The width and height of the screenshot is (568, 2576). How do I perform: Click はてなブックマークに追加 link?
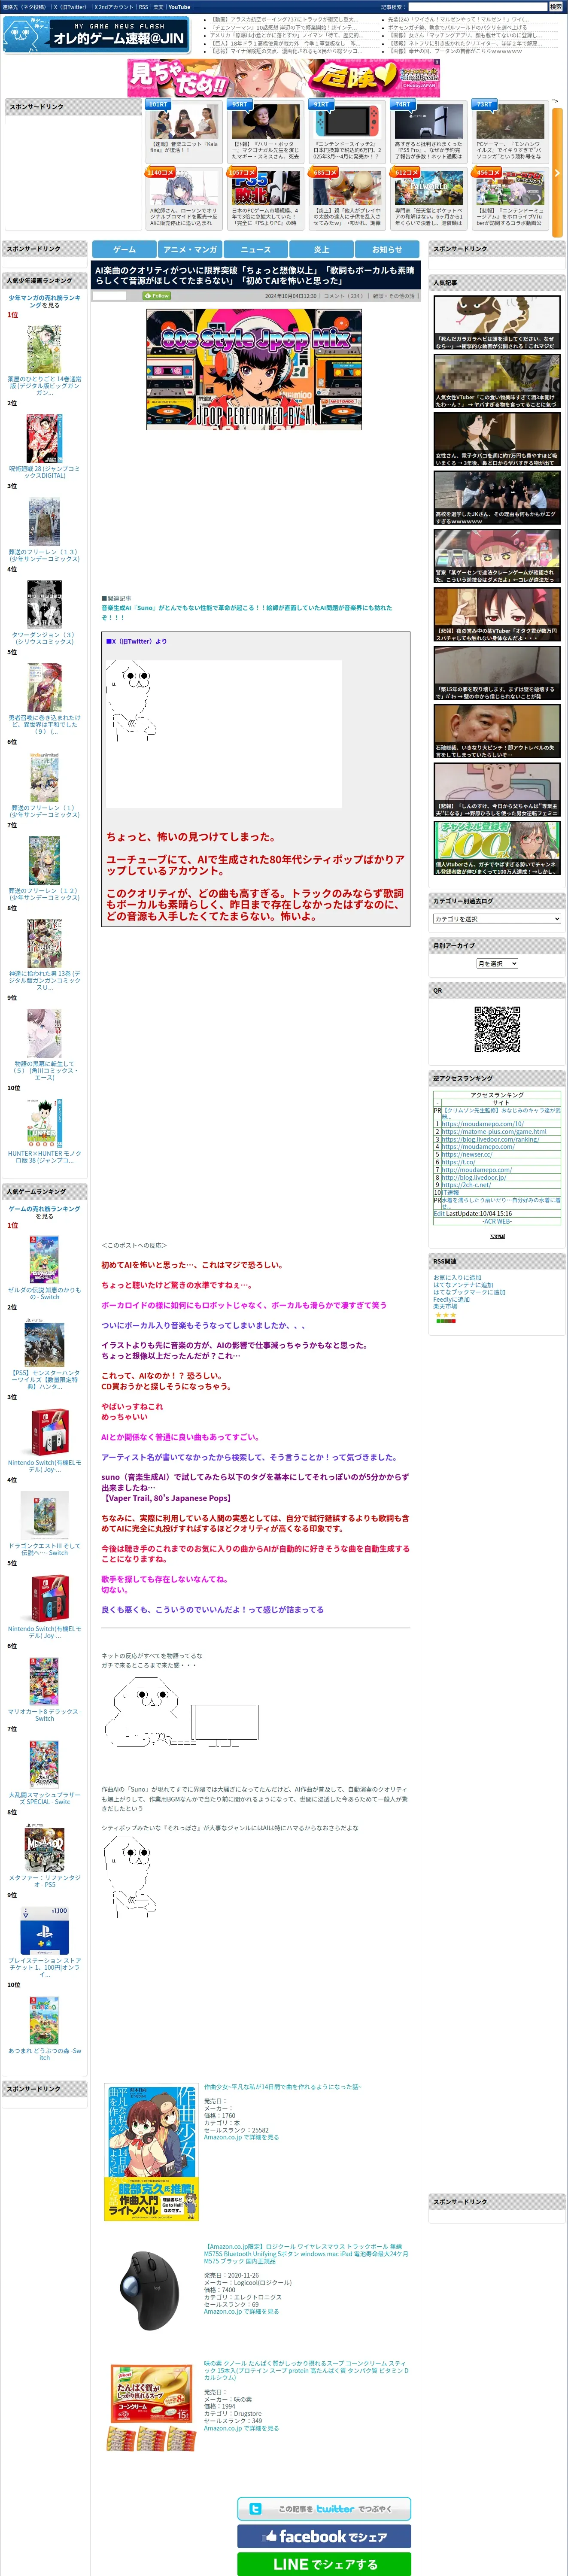pos(469,1292)
